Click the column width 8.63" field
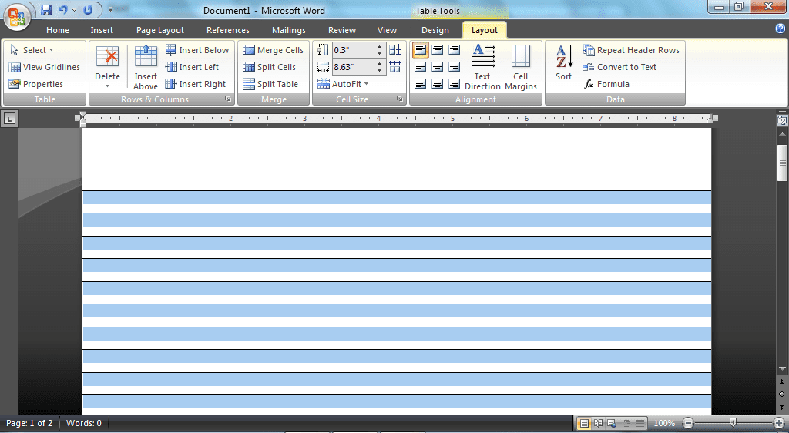This screenshot has height=433, width=789. click(353, 67)
